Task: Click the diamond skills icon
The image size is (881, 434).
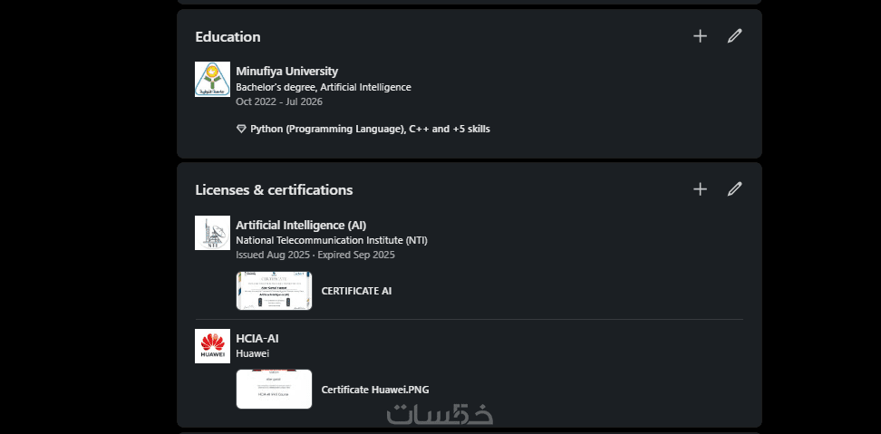Action: tap(241, 130)
